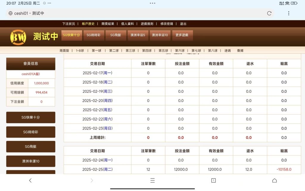Screen dimensions: 305x191
Task: Click 退出 to log out
Action: pos(183,24)
